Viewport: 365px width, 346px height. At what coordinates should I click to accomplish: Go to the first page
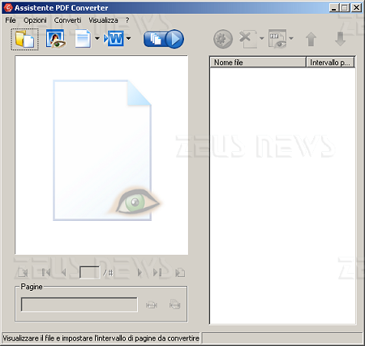pyautogui.click(x=46, y=272)
